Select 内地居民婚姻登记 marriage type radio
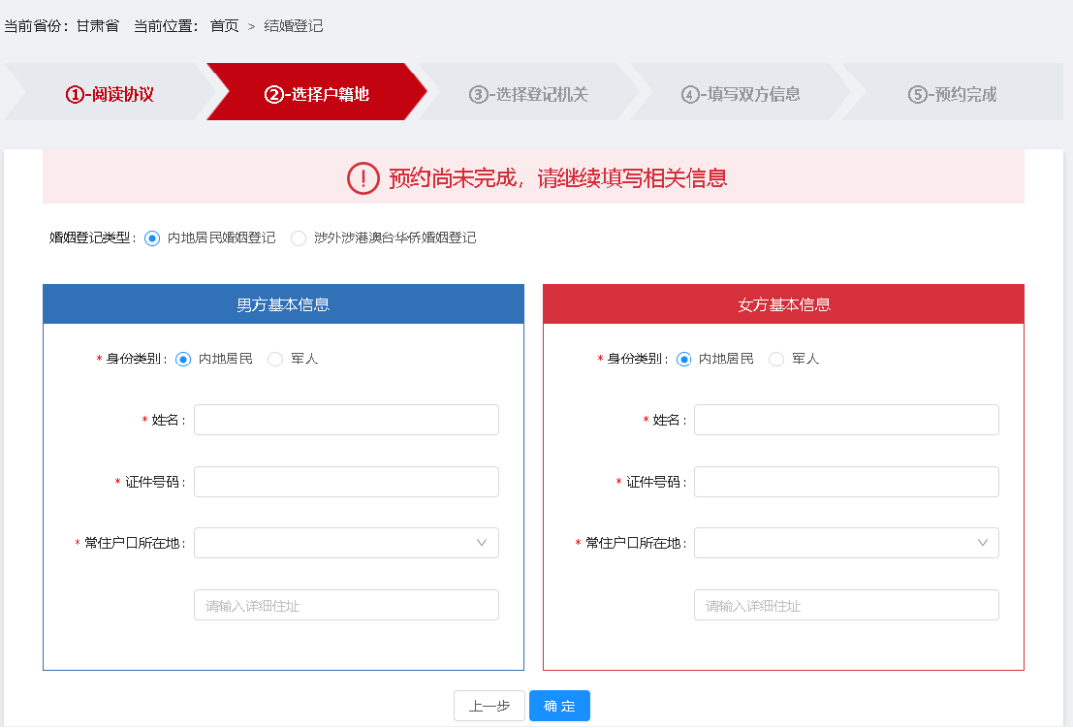Viewport: 1073px width, 728px height. [152, 238]
